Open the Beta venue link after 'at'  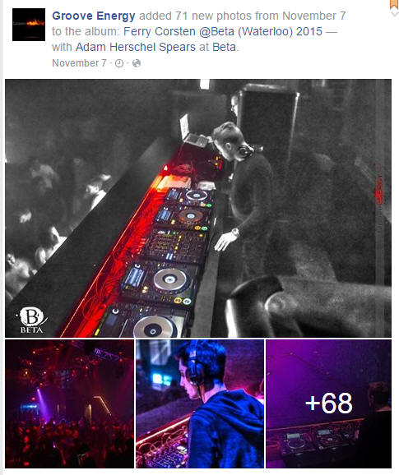coord(224,48)
